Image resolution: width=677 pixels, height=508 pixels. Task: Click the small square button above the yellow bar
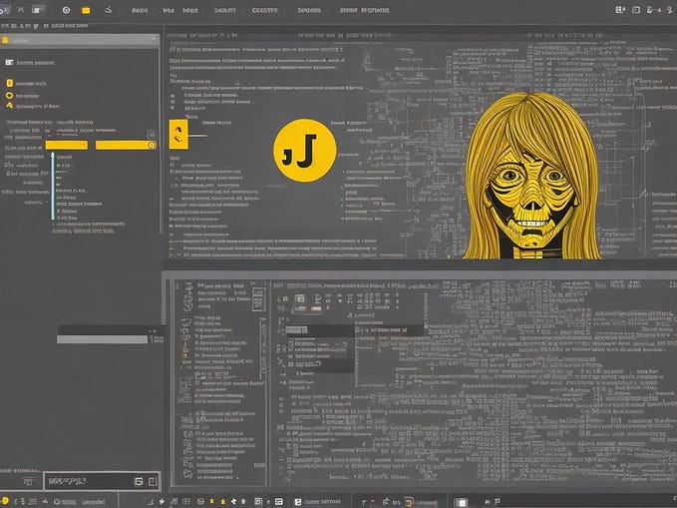pos(152,135)
